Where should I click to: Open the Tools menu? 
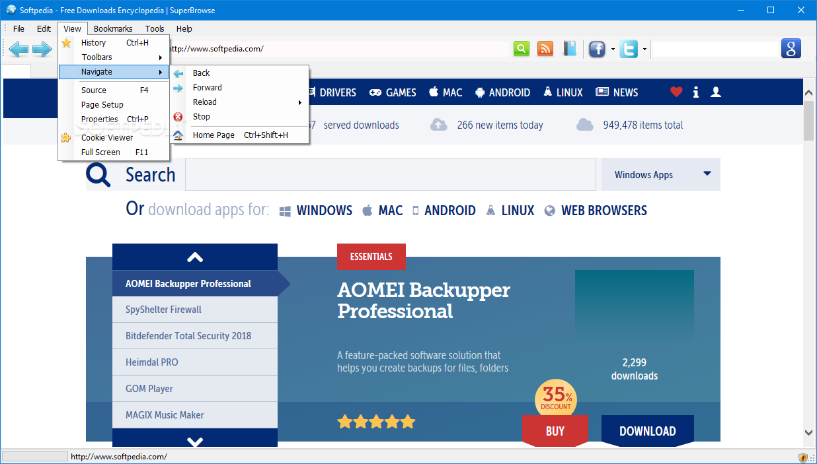tap(155, 28)
